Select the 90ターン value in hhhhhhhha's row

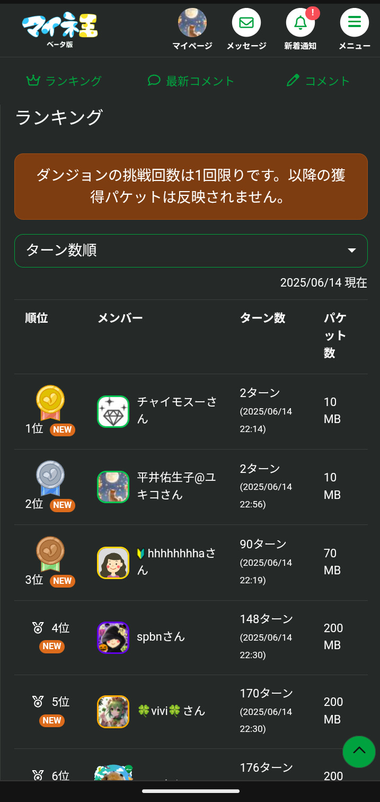pyautogui.click(x=263, y=544)
